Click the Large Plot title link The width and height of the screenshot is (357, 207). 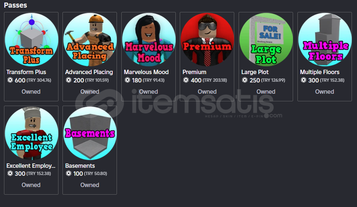click(x=255, y=72)
